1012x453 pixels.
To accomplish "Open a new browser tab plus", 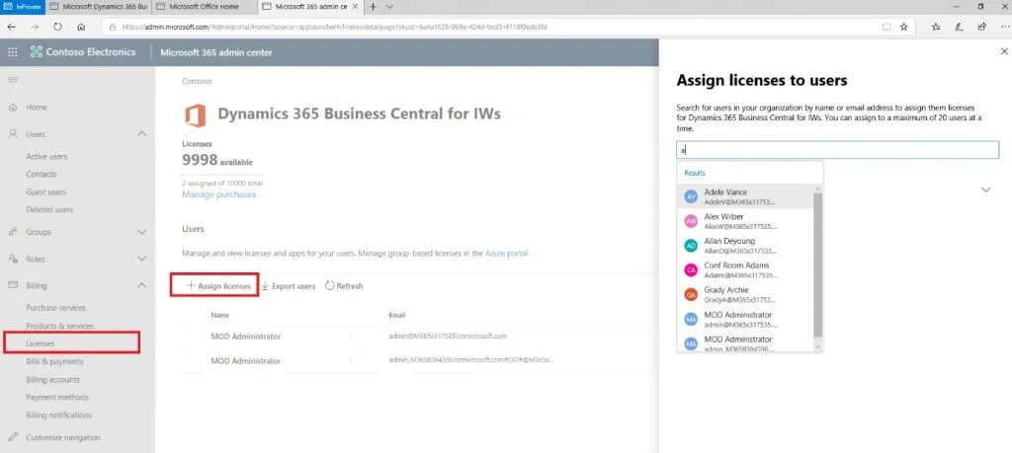I will pos(373,7).
